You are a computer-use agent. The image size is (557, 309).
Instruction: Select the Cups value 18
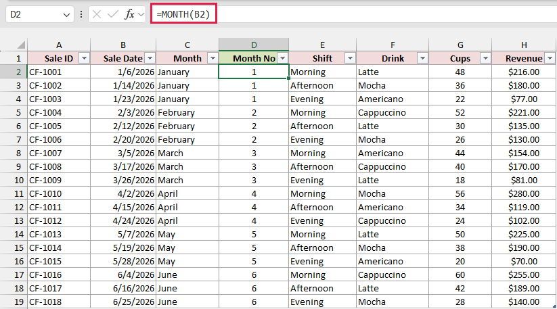(460, 181)
